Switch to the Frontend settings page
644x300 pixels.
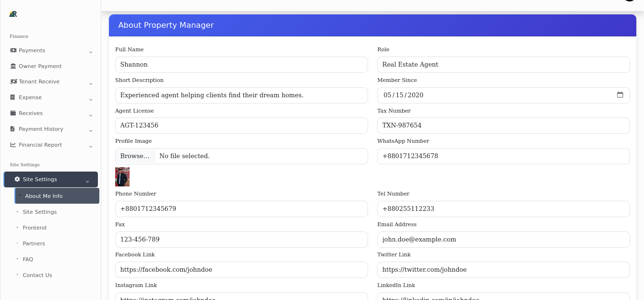point(35,228)
